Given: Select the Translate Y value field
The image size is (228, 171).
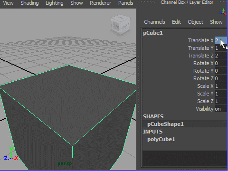Looking at the screenshot, I should [x=221, y=48].
